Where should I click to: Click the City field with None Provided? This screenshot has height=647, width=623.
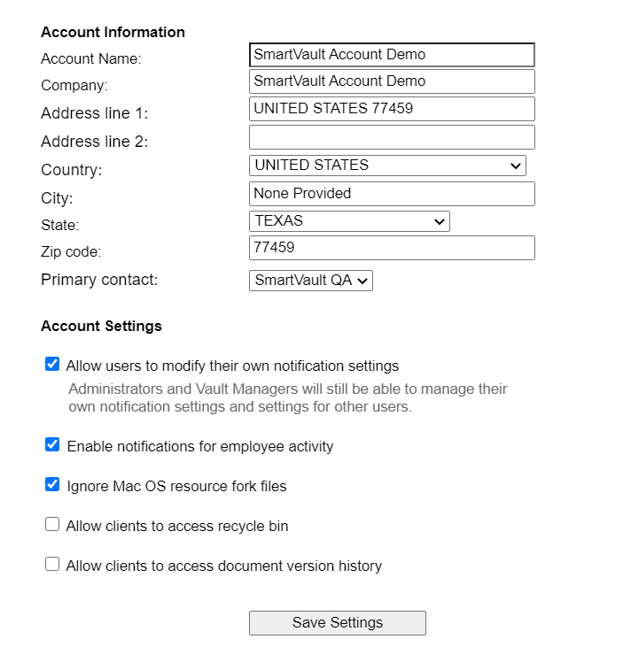392,194
